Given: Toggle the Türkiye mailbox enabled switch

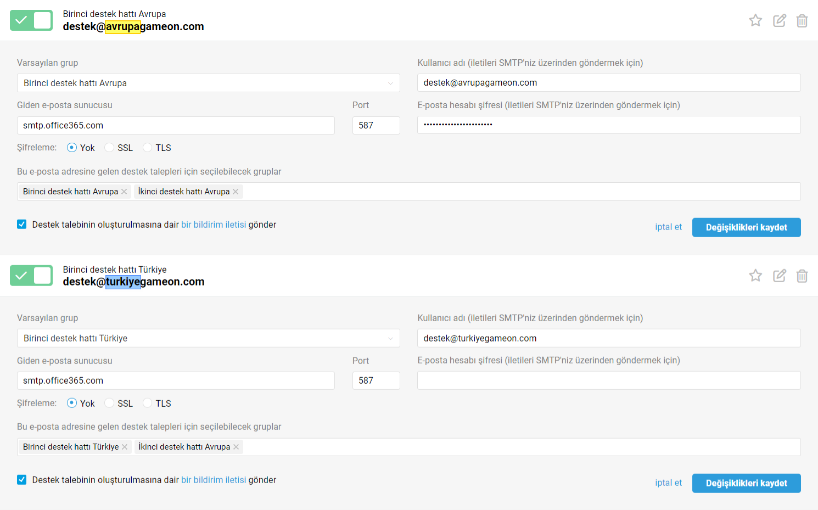Looking at the screenshot, I should pos(31,276).
